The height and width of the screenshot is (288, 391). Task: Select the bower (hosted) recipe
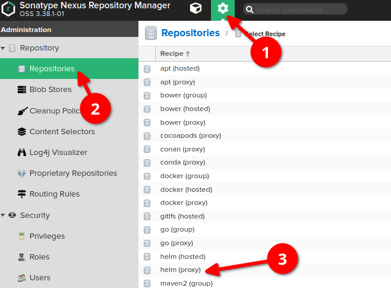[x=185, y=109]
